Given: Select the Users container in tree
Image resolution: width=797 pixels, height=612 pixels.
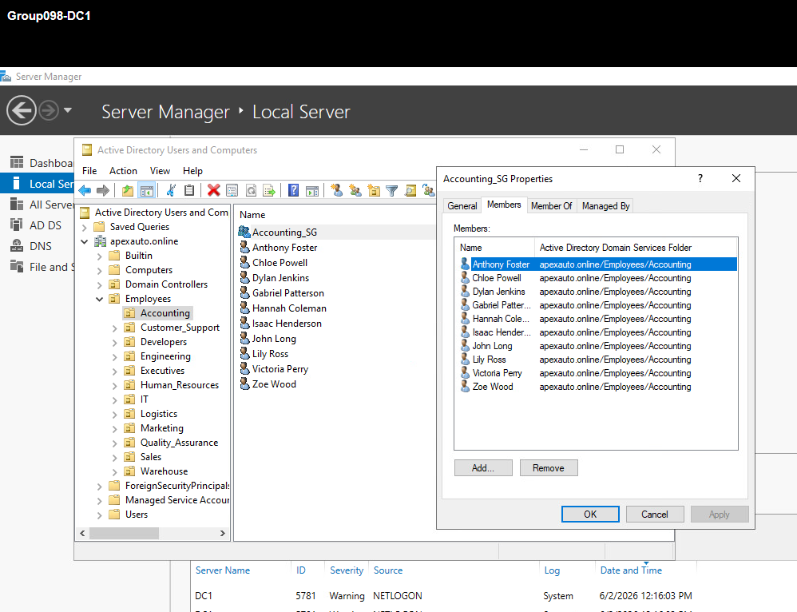Looking at the screenshot, I should pos(137,515).
